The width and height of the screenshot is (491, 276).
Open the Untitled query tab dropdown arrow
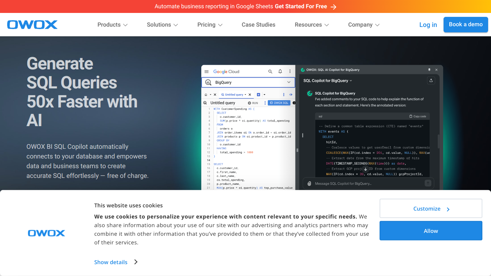click(x=245, y=95)
